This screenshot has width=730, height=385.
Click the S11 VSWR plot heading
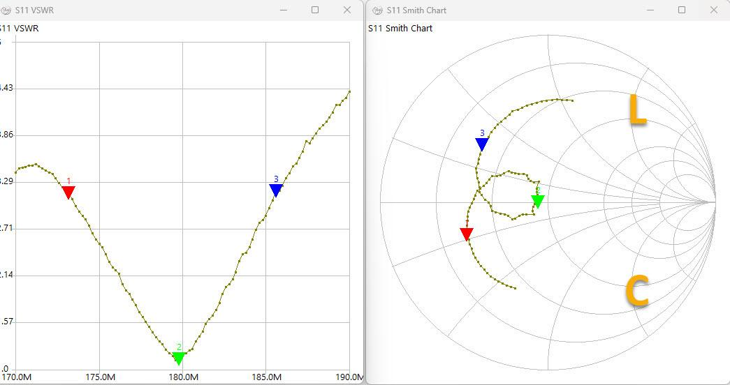[19, 29]
